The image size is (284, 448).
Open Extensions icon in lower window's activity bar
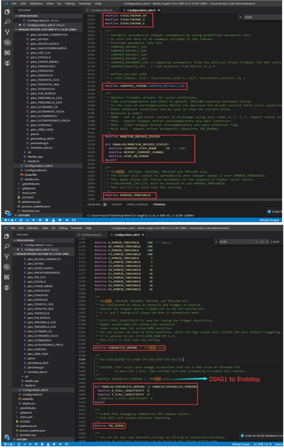pos(7,276)
